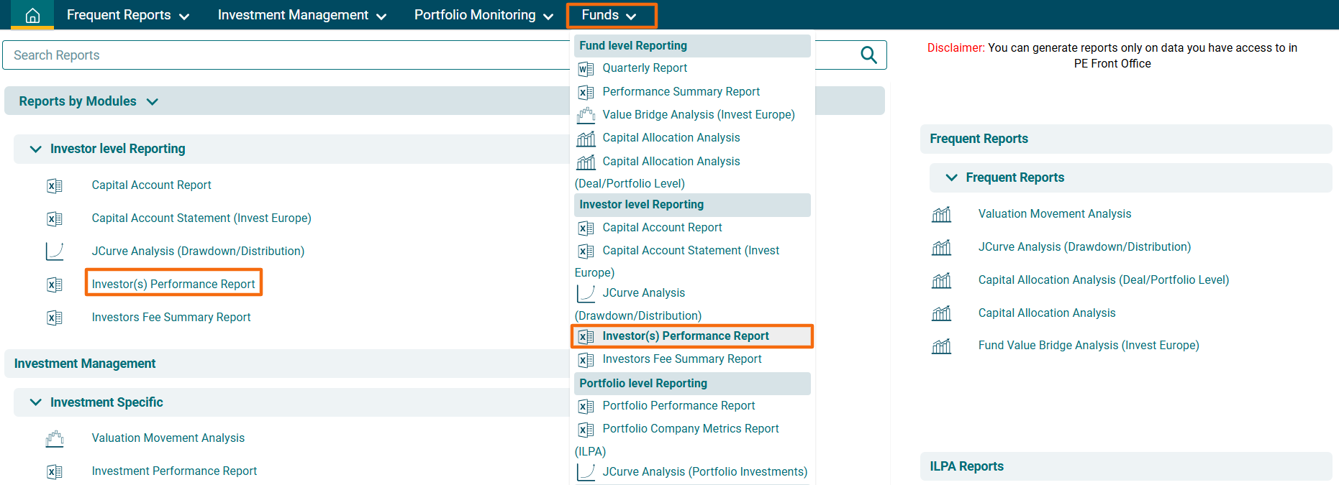Image resolution: width=1339 pixels, height=485 pixels.
Task: Click Excel icon beside Investors Fee Summary Report in left list
Action: [x=55, y=318]
